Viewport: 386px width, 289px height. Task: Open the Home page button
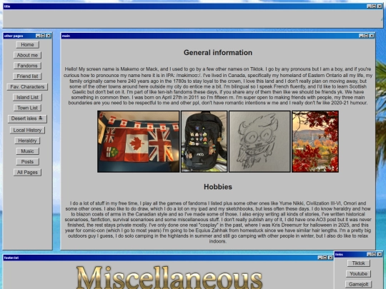27,45
